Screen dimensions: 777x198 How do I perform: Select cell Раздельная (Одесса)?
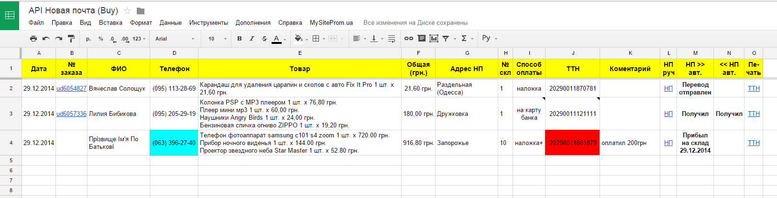[x=467, y=88]
